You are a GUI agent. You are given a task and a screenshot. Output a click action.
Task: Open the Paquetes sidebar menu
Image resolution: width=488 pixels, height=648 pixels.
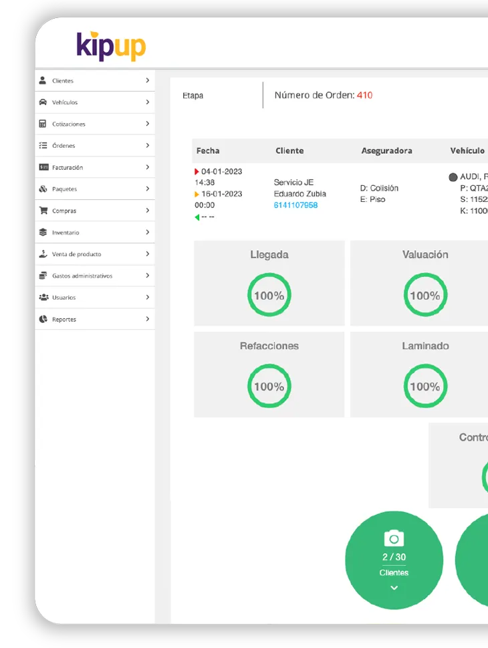[x=95, y=189]
